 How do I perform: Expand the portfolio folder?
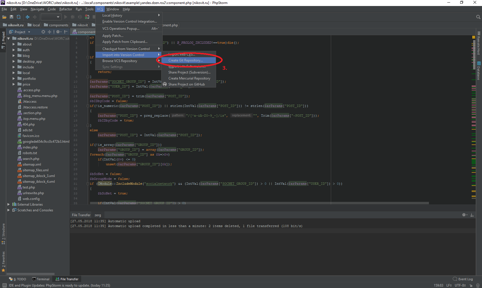coord(13,79)
